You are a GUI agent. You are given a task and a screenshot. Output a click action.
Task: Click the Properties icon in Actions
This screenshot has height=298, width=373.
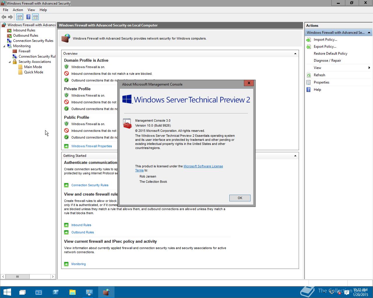tap(309, 82)
